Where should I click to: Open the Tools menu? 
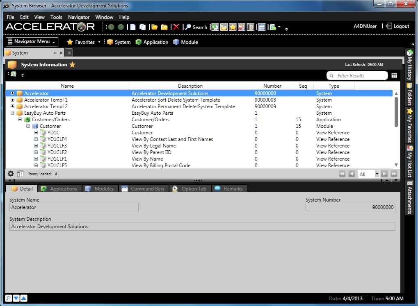pos(56,17)
